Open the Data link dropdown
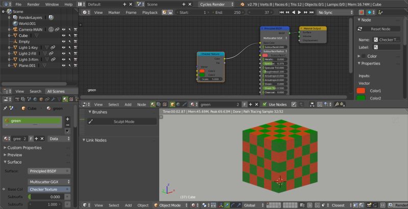 pos(59,139)
